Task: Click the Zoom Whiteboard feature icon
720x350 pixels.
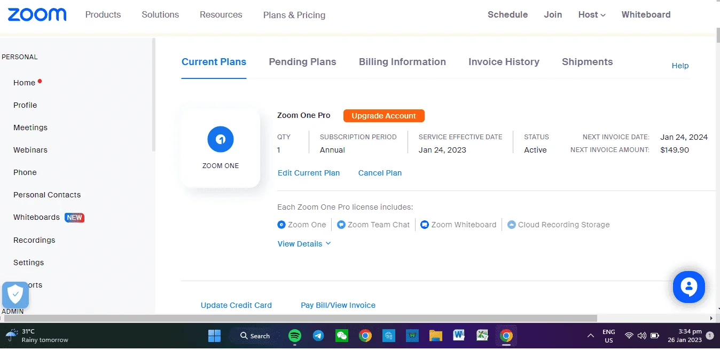Action: tap(425, 225)
